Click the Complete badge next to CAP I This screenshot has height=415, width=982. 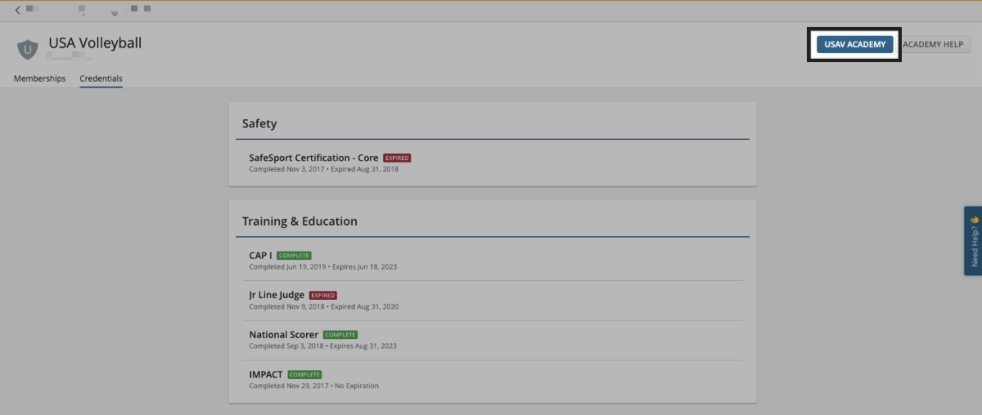click(x=294, y=256)
